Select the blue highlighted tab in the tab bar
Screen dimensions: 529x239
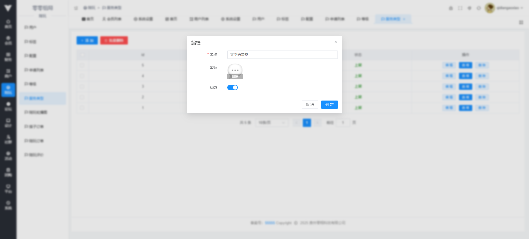pyautogui.click(x=393, y=19)
